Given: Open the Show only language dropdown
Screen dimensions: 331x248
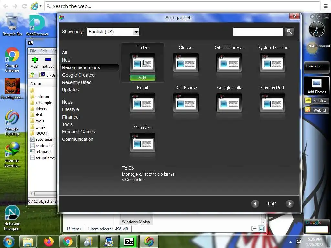Looking at the screenshot, I should coord(113,32).
